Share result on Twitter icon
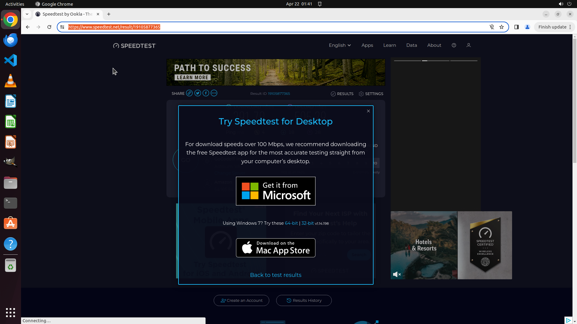Image resolution: width=577 pixels, height=324 pixels. click(197, 93)
